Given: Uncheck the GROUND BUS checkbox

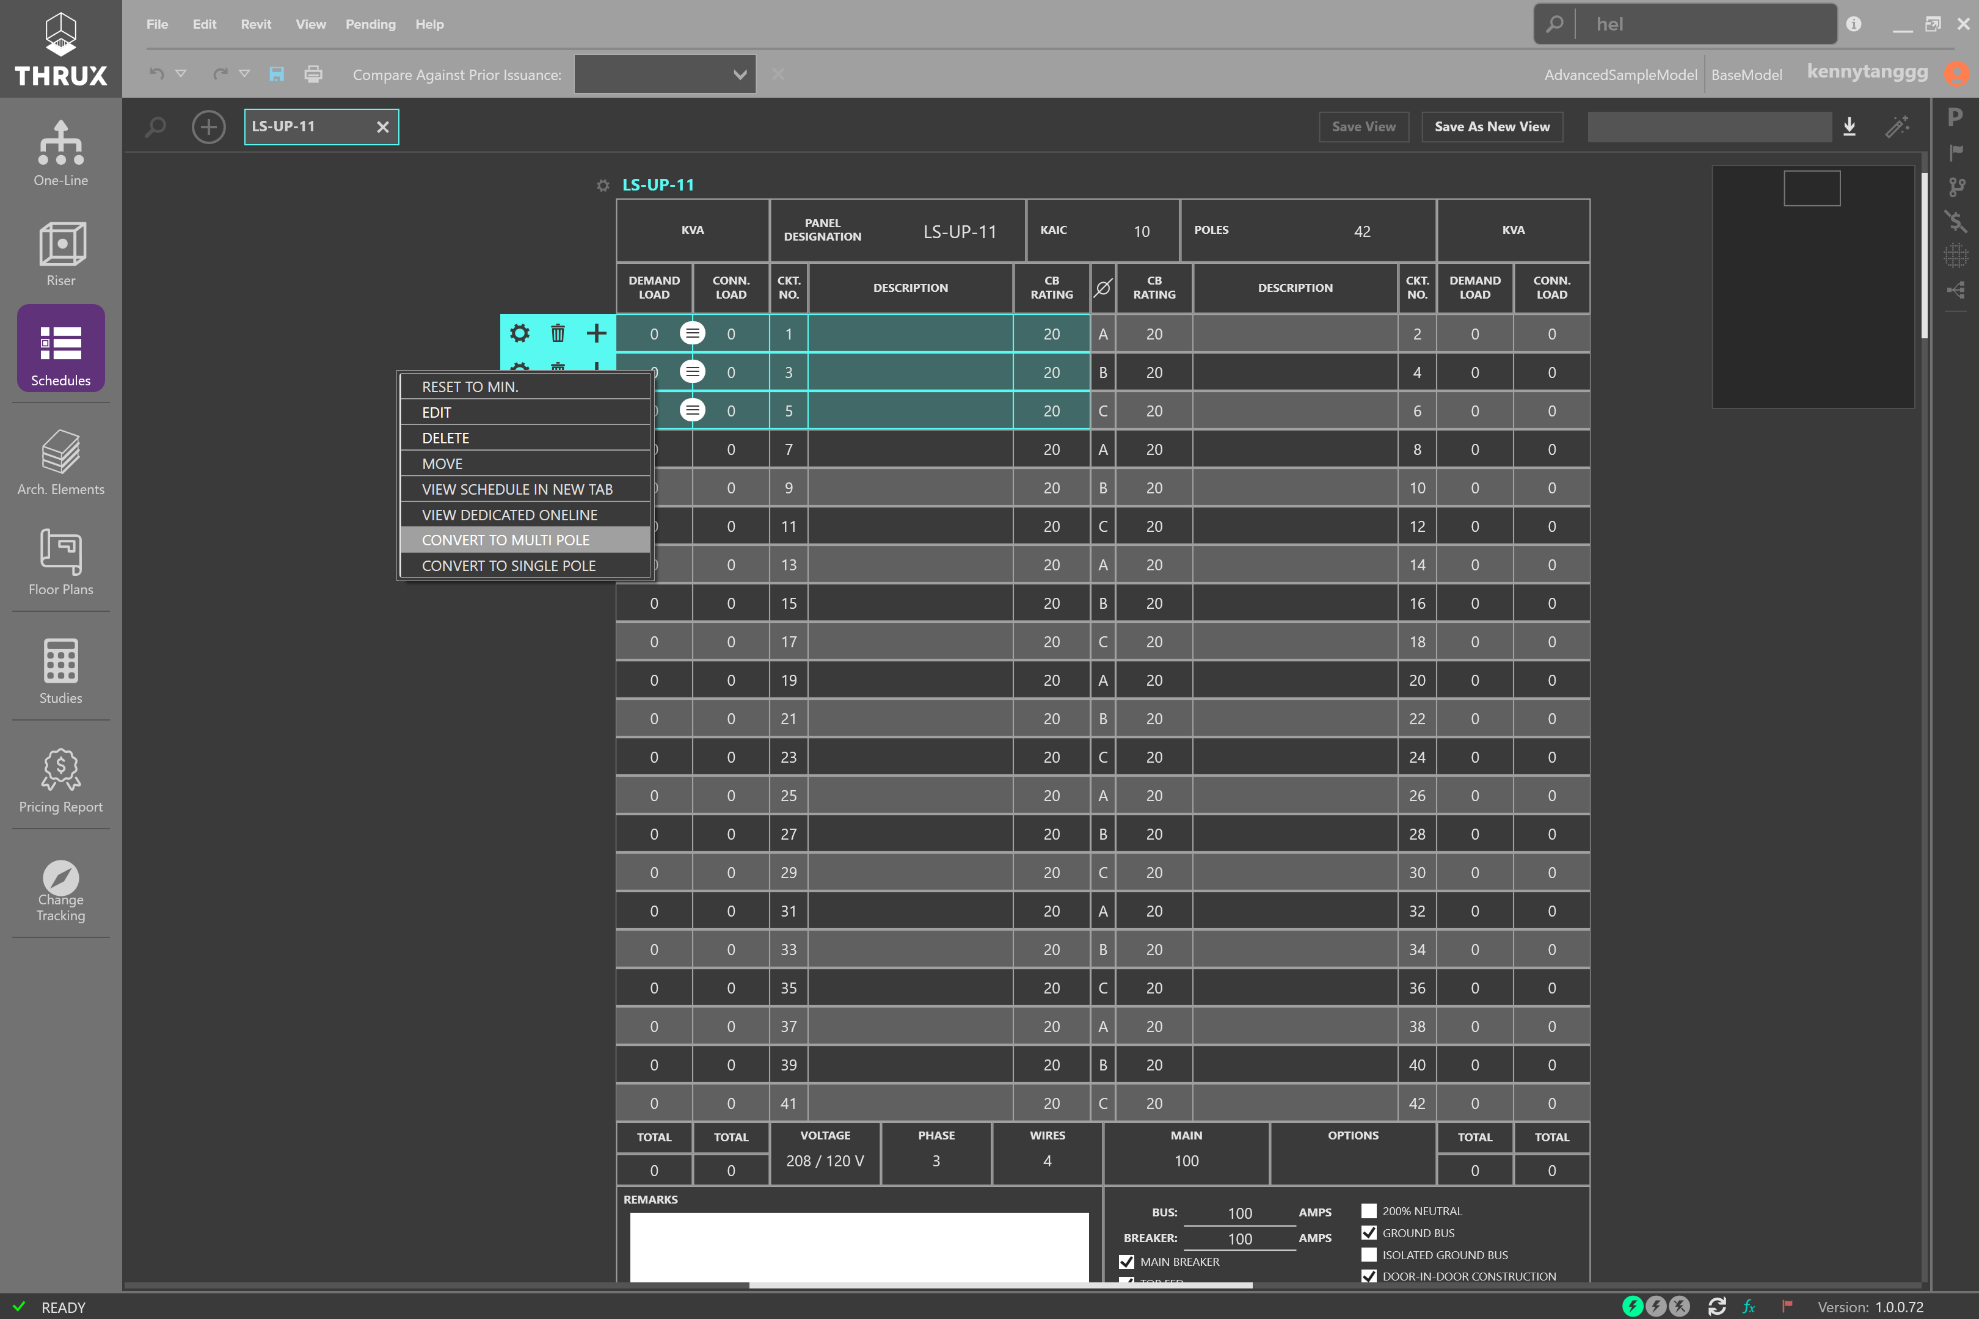Looking at the screenshot, I should 1369,1233.
